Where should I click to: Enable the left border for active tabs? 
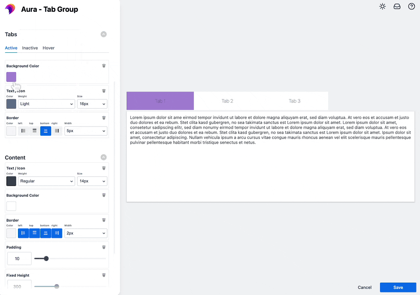23,131
